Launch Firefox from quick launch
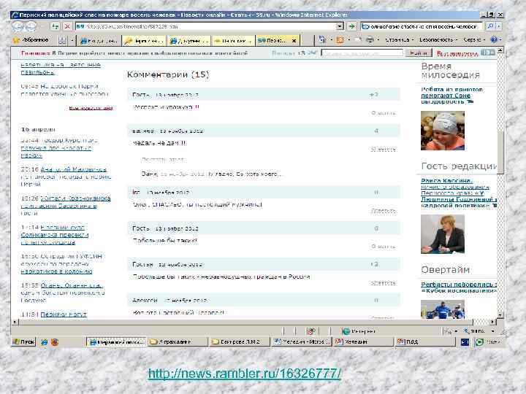This screenshot has width=526, height=394. (x=54, y=342)
